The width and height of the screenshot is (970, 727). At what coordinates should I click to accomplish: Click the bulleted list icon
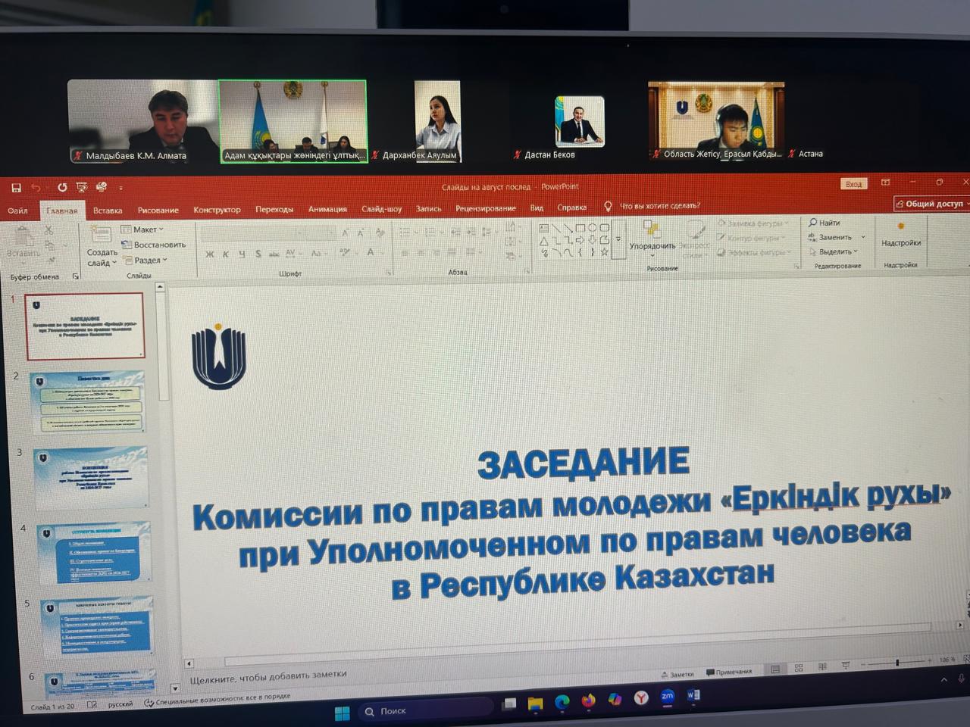406,232
